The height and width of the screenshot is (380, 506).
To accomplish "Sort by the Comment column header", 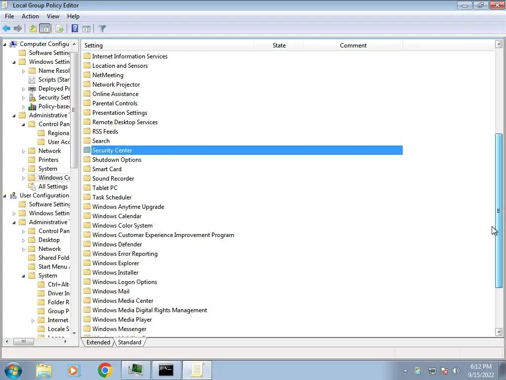I will [x=353, y=45].
